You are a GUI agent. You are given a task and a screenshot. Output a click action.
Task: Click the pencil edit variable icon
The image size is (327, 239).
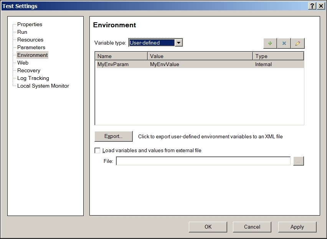coord(297,43)
